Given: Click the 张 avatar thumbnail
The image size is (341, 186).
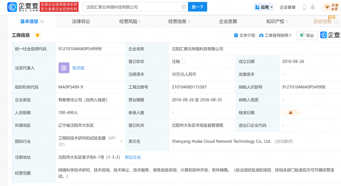Looking at the screenshot, I should (64, 68).
